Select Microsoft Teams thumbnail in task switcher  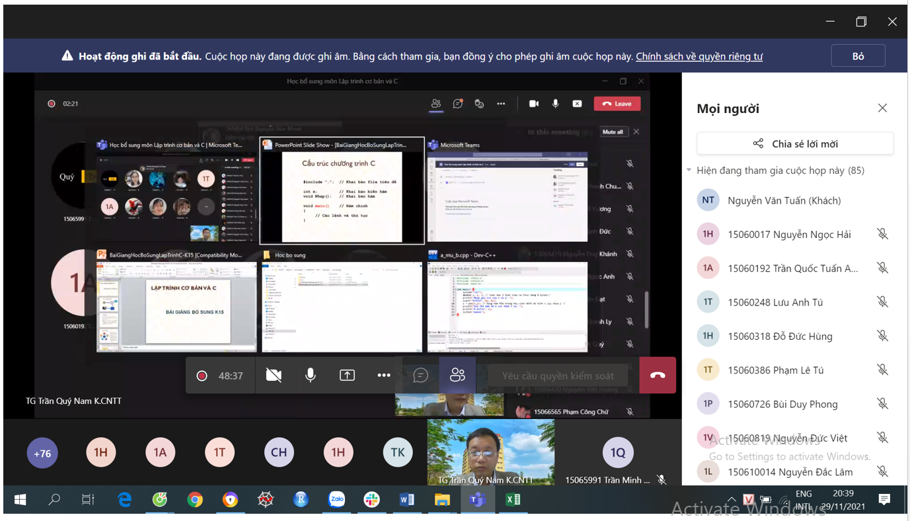[507, 191]
